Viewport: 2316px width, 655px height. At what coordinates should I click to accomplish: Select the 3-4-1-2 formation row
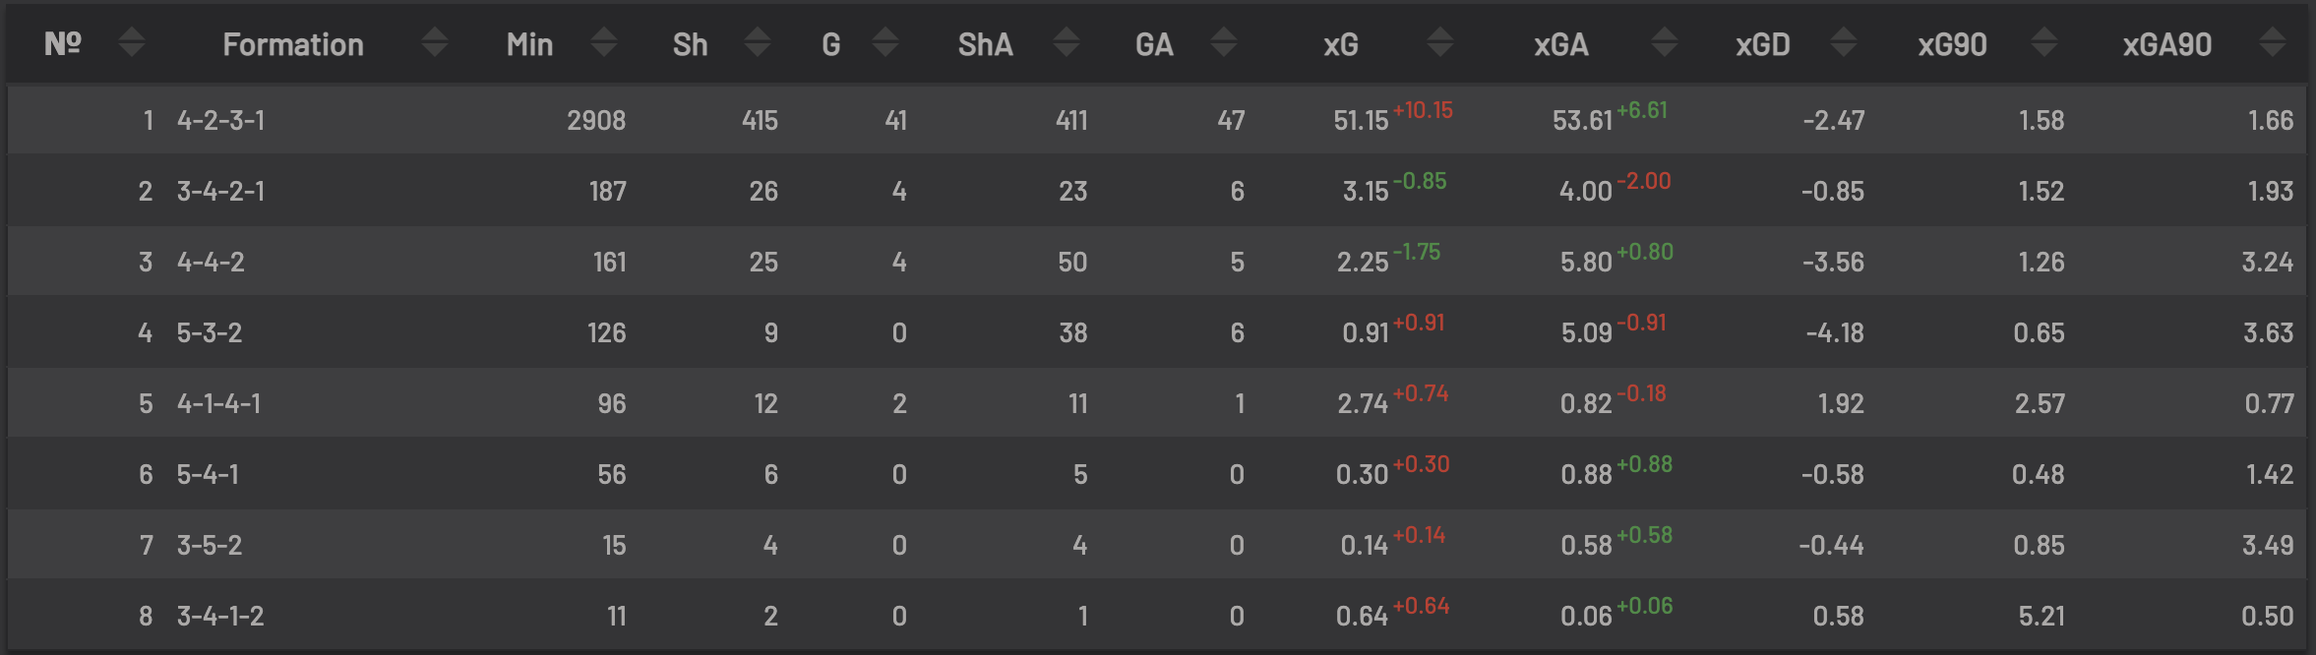click(1157, 616)
